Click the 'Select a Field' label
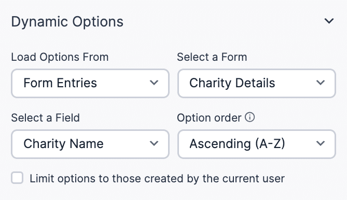This screenshot has width=347, height=200. (45, 117)
